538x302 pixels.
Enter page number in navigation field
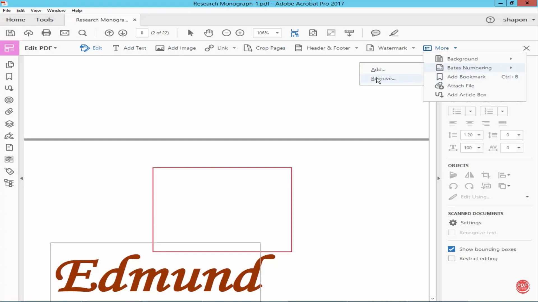click(141, 33)
